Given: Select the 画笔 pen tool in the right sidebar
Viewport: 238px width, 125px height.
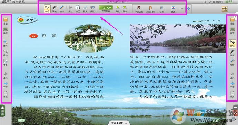Looking at the screenshot, I should tap(232, 53).
